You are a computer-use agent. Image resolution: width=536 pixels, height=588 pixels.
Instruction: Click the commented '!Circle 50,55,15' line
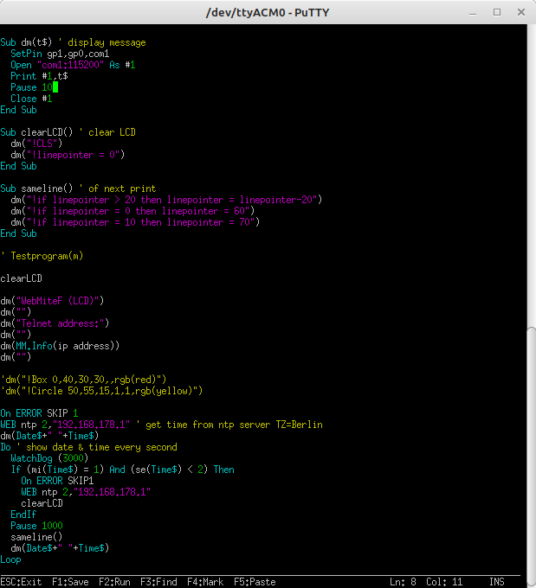(101, 391)
